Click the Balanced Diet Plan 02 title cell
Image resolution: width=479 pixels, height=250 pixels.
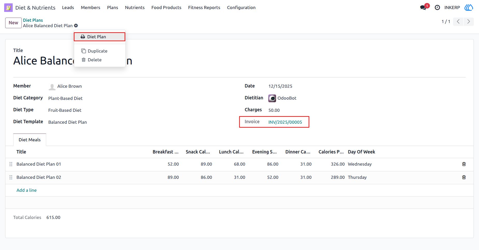39,177
